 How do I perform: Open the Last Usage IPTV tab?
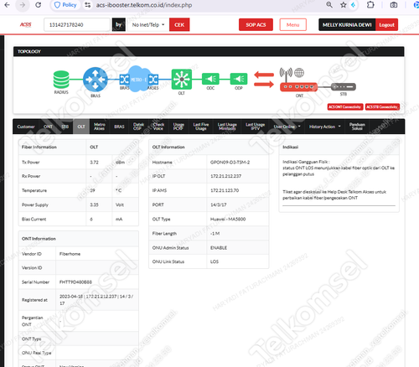pyautogui.click(x=255, y=127)
